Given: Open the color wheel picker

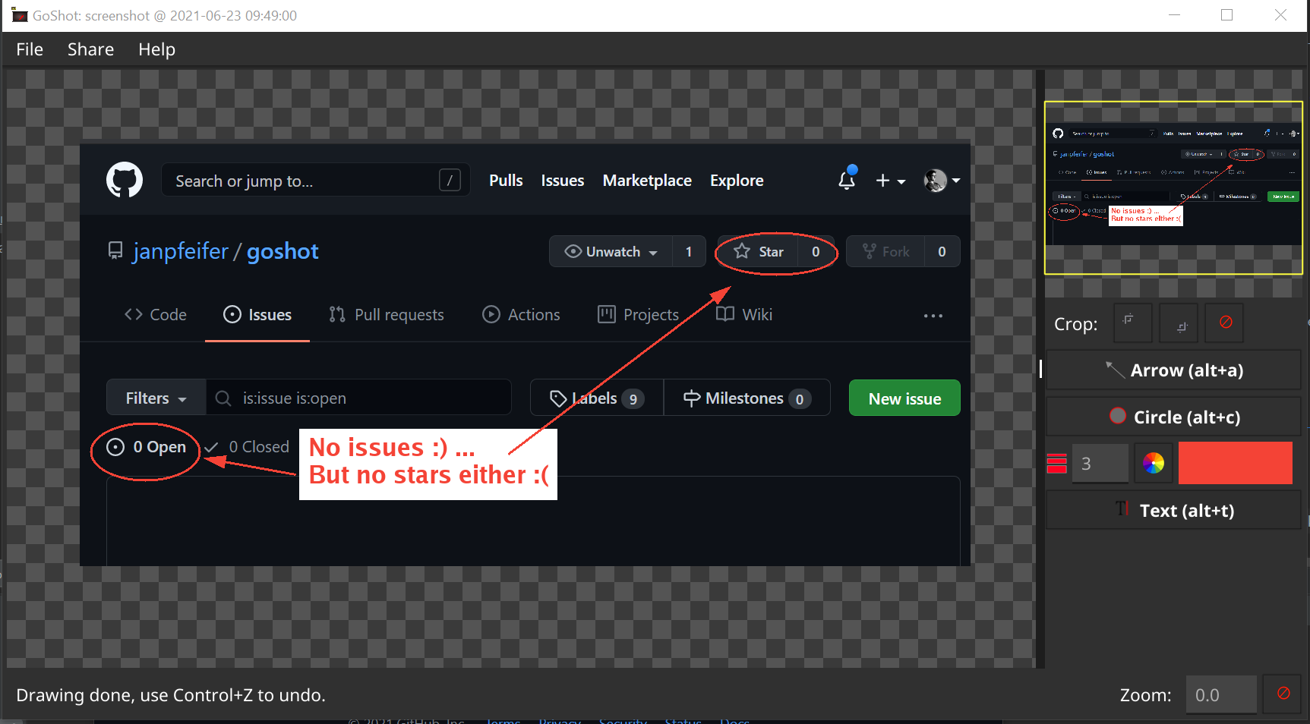Looking at the screenshot, I should [1154, 463].
